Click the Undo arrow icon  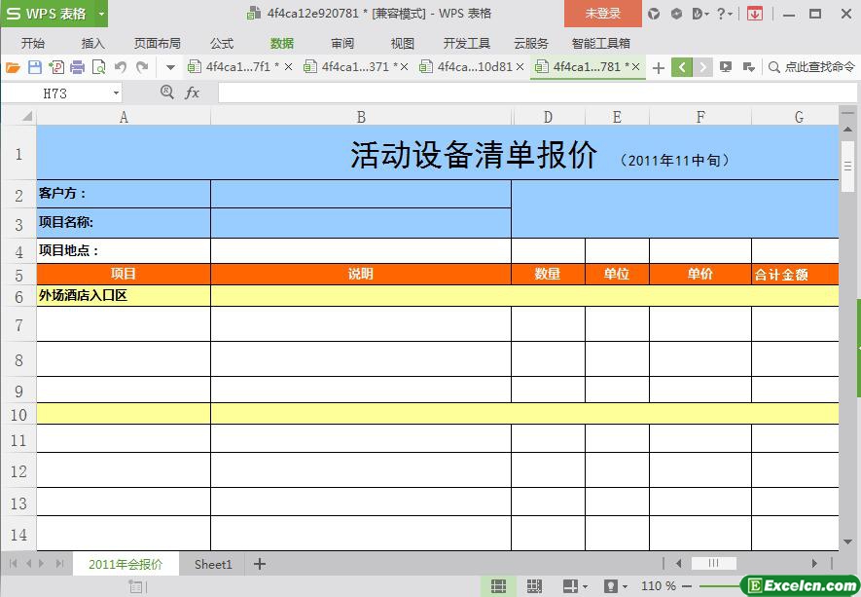click(x=121, y=67)
